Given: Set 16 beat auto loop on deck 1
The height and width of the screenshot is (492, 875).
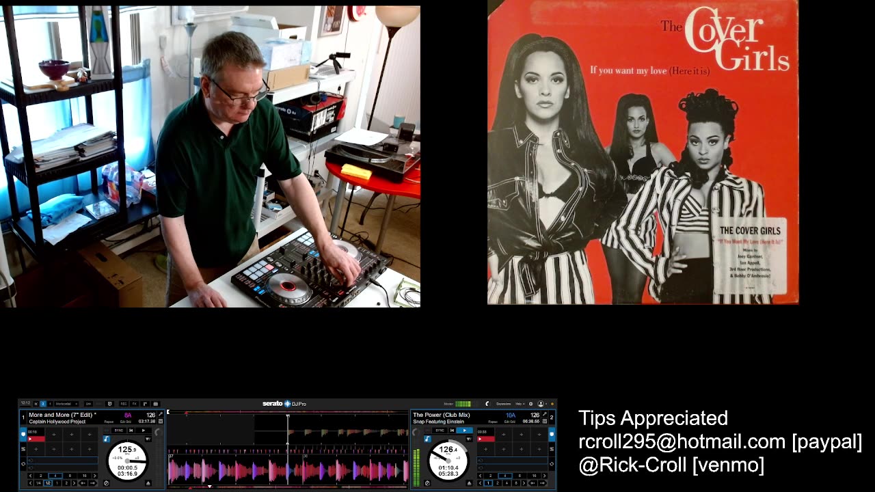Looking at the screenshot, I should pos(85,476).
